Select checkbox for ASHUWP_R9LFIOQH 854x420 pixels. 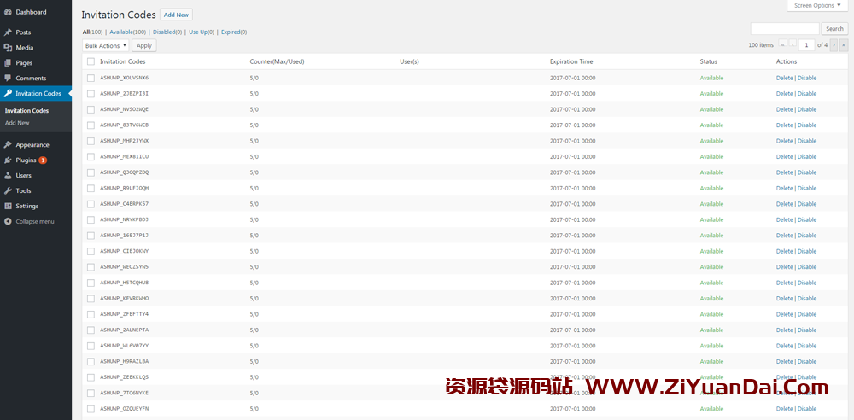(x=91, y=188)
